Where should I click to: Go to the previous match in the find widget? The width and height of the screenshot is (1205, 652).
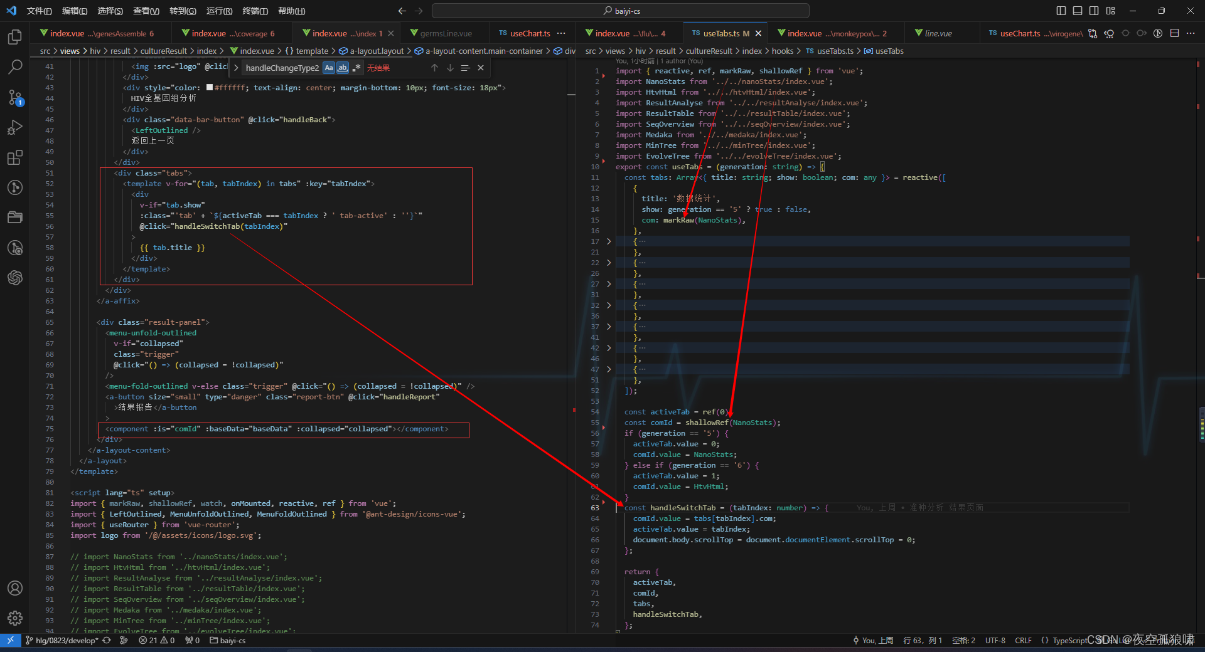434,68
